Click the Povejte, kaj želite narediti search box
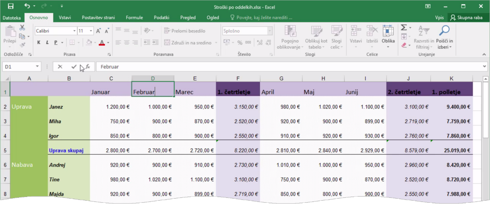The height and width of the screenshot is (204, 490). coord(261,18)
